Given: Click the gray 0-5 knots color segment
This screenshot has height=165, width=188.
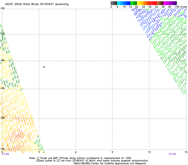Looking at the screenshot, I should 114,3.
